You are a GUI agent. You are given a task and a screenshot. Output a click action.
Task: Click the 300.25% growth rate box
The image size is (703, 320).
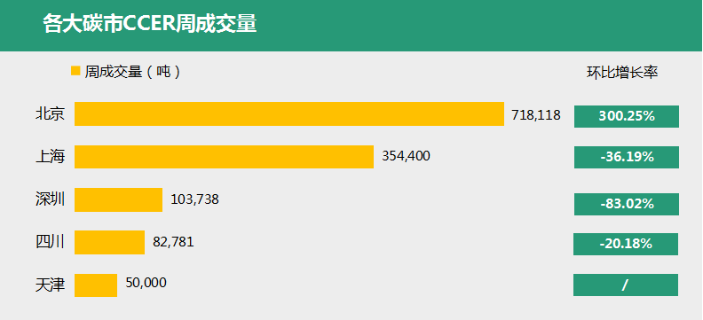627,116
